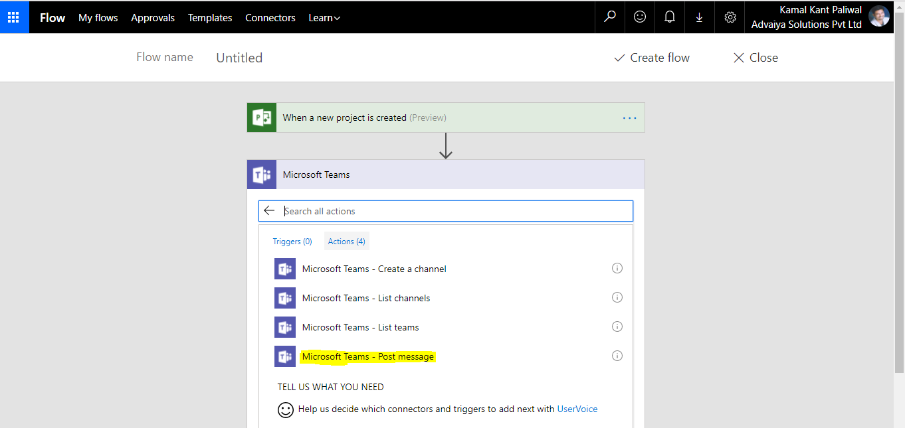This screenshot has height=428, width=905.
Task: Click Teams icon beside List channels
Action: point(285,298)
